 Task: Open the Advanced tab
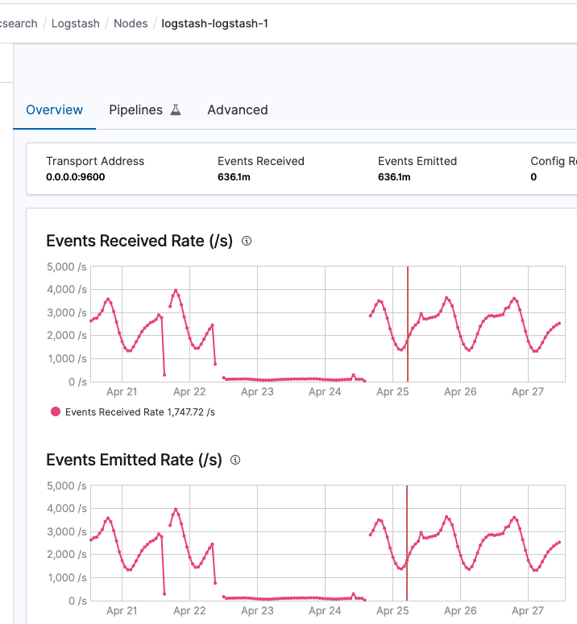[238, 110]
